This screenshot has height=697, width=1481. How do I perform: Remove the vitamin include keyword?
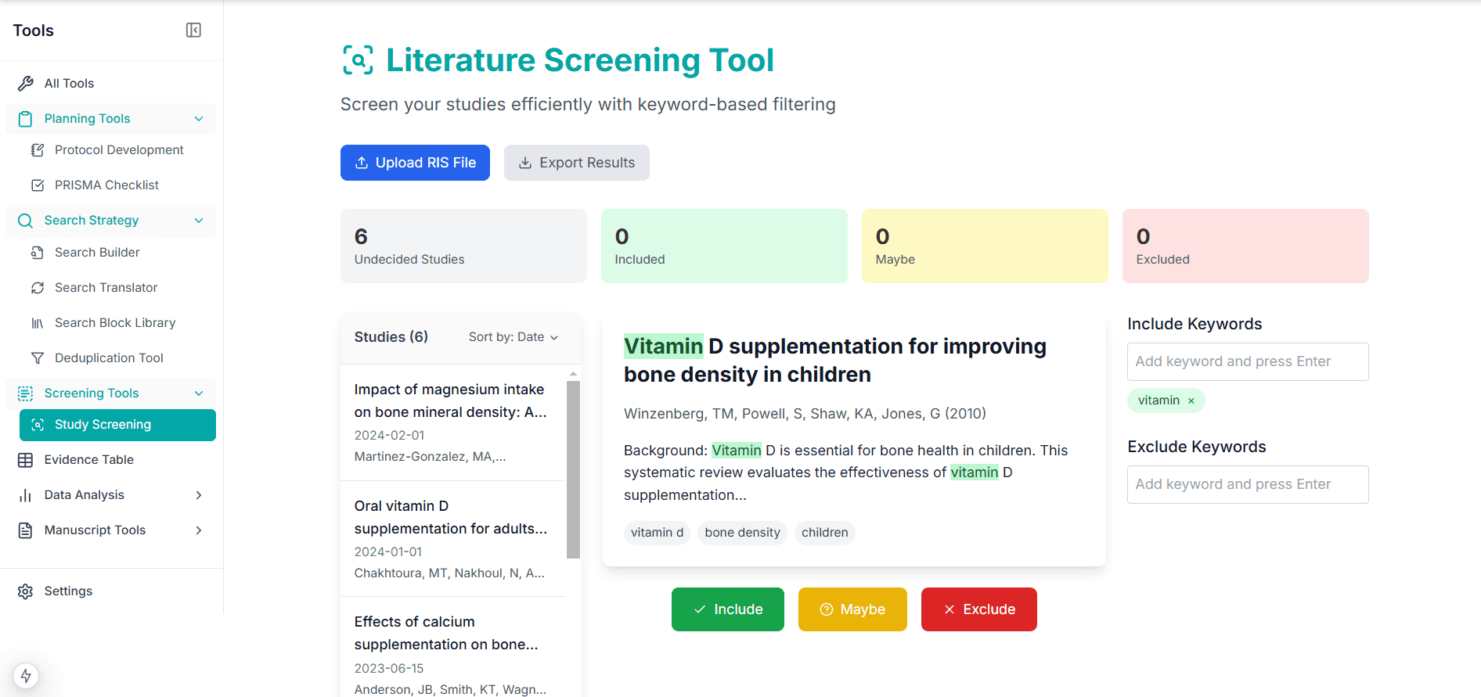(x=1191, y=401)
